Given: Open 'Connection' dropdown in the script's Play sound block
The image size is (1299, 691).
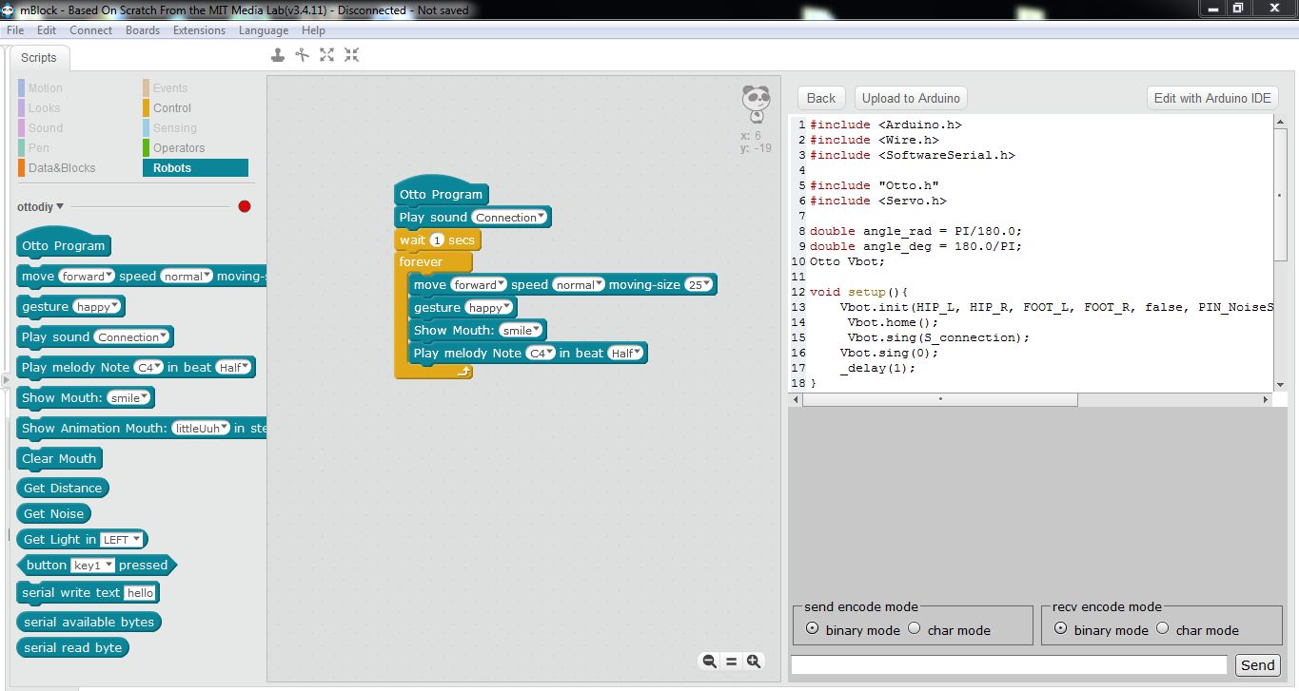Looking at the screenshot, I should pyautogui.click(x=510, y=218).
